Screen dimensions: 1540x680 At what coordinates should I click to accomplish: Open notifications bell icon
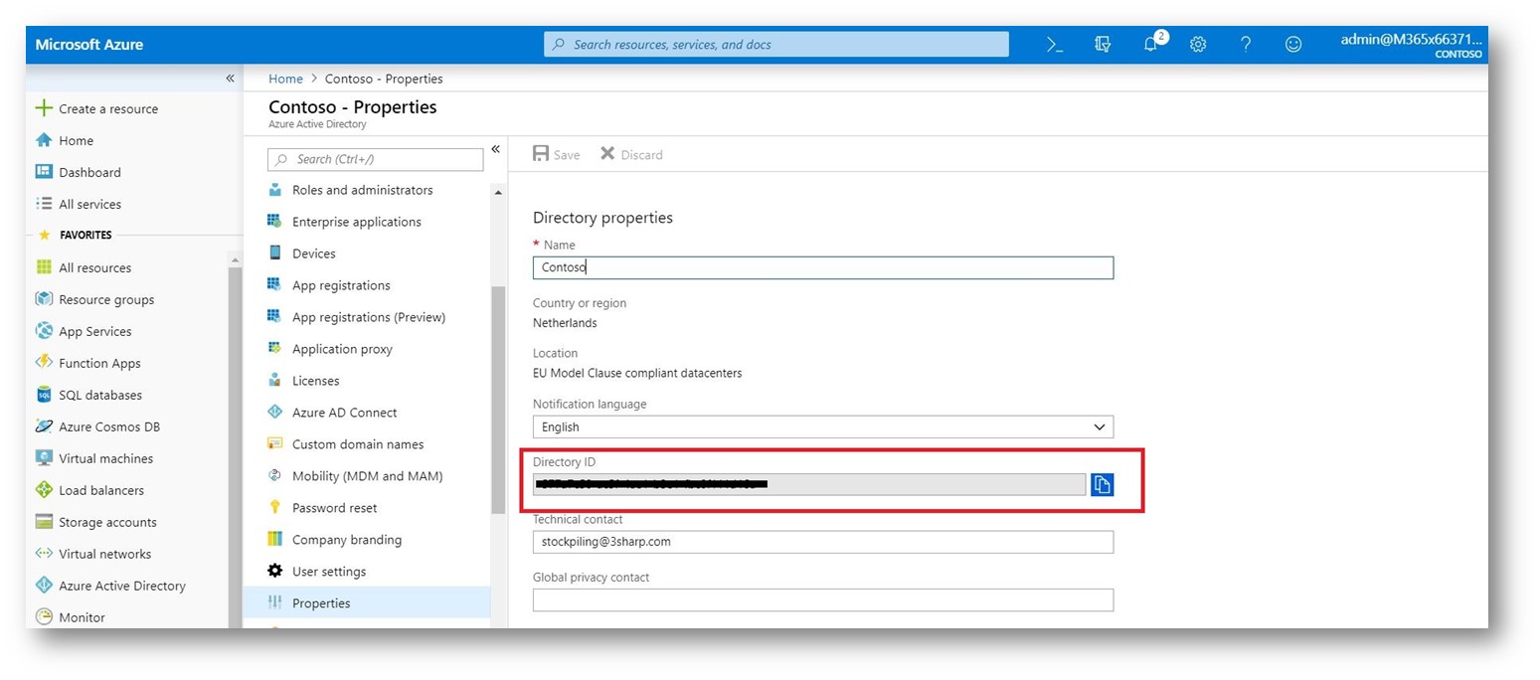pos(1151,45)
